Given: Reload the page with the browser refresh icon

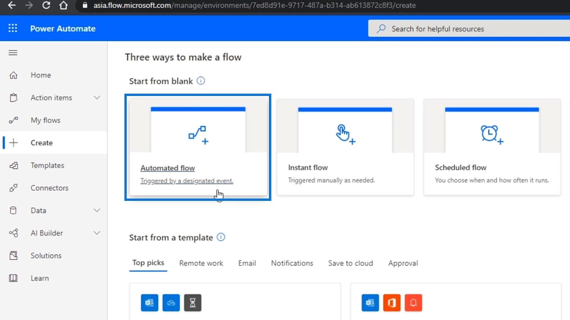Looking at the screenshot, I should [46, 5].
